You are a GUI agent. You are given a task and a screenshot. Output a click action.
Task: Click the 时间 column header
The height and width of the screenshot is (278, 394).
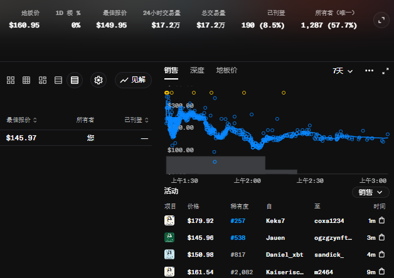(x=379, y=206)
